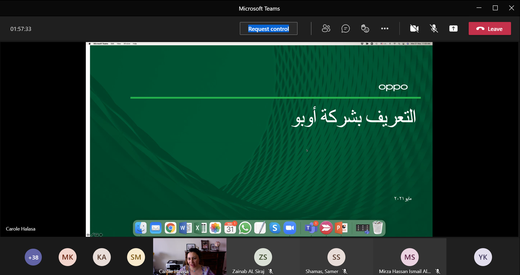Expand the +38 more participants bubble
The height and width of the screenshot is (275, 520).
[33, 257]
